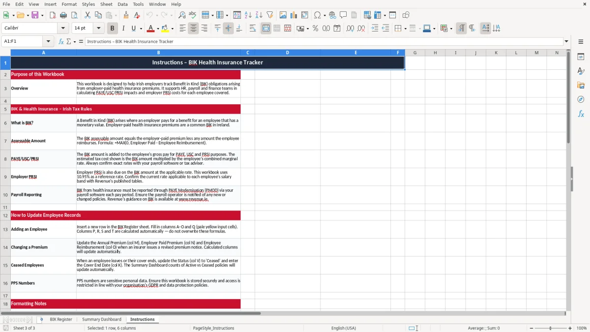Click the formula input line
The width and height of the screenshot is (590, 332).
(x=324, y=41)
